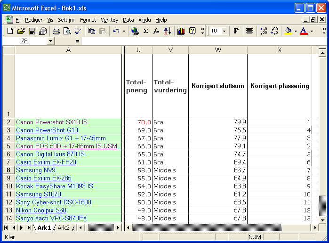329x243 pixels.
Task: Jump to first sheet tab navigation arrow
Action: pyautogui.click(x=6, y=227)
